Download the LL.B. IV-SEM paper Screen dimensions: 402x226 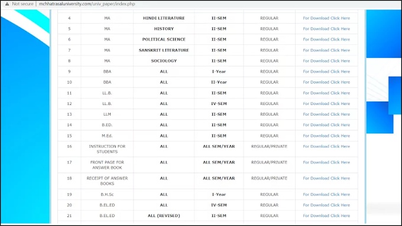[x=326, y=104]
